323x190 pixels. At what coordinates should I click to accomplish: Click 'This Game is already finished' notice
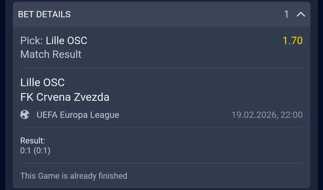point(74,176)
